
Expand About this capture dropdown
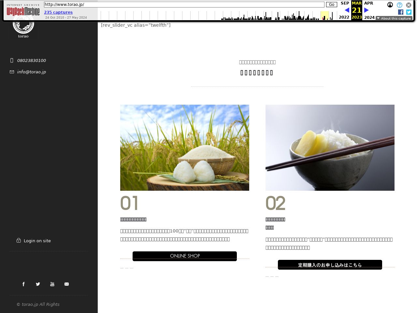tap(394, 18)
